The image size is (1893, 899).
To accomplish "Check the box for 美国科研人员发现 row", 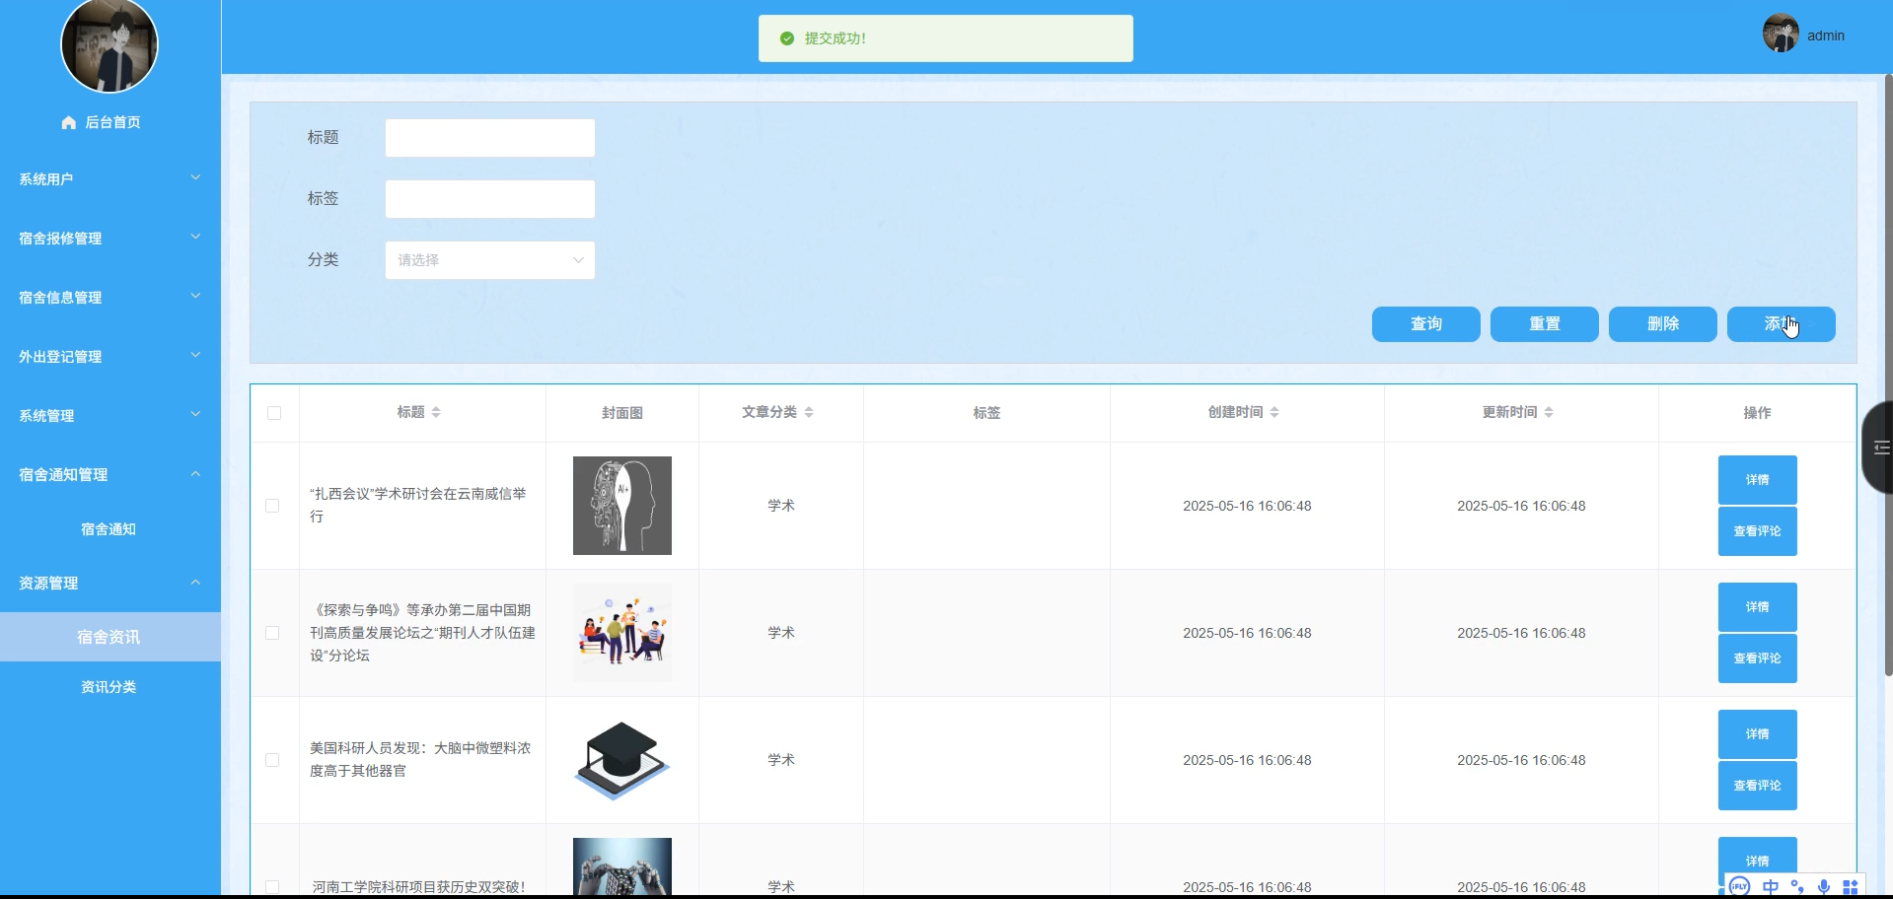I will tap(272, 760).
